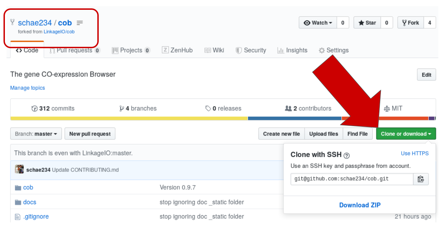This screenshot has height=226, width=439.
Task: Click the schae234 avatar thumbnail in commit row
Action: (19, 169)
